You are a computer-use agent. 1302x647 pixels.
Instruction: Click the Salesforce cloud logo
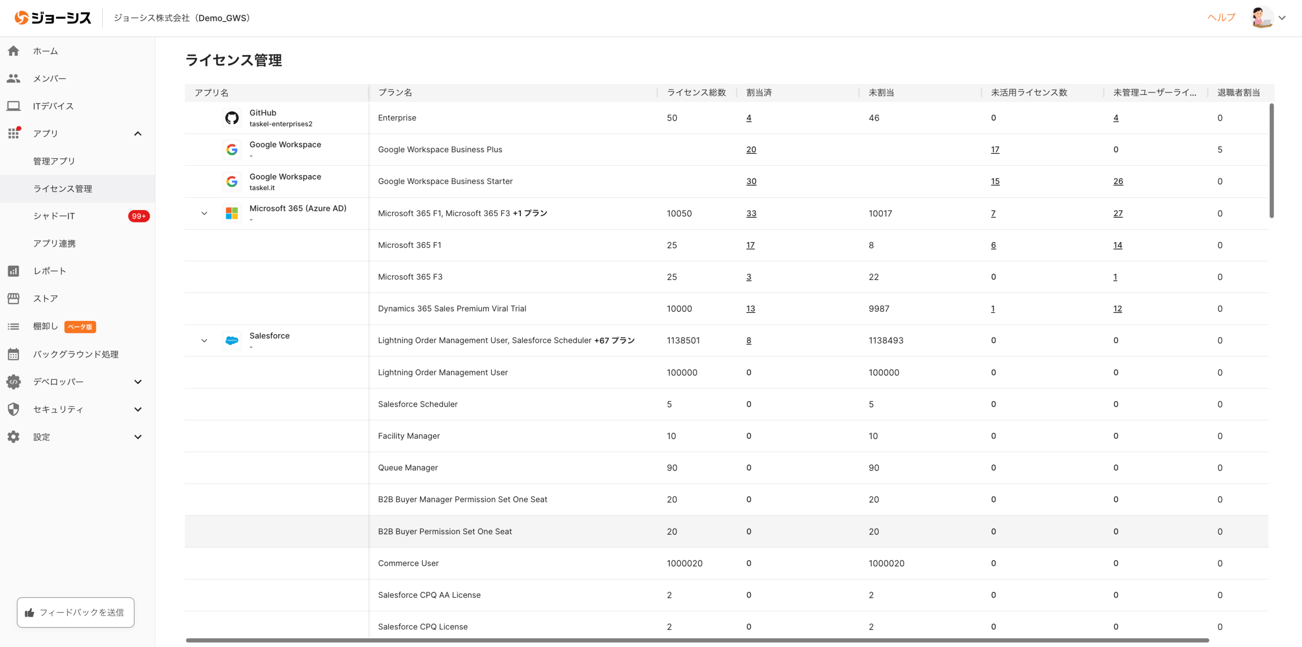232,341
